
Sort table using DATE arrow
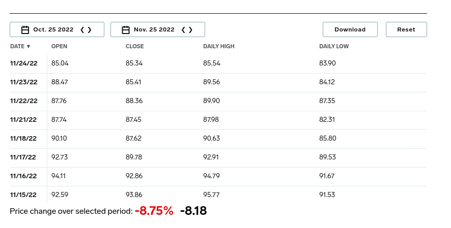(29, 46)
